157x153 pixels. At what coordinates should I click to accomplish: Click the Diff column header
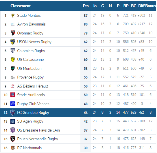141,6
